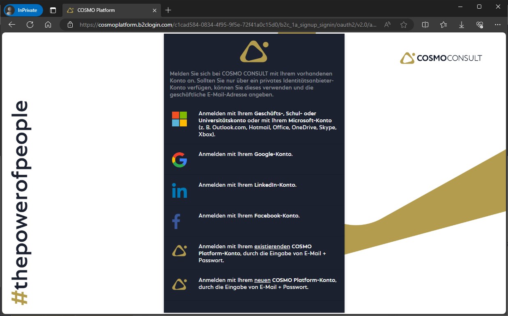Click the Google logo icon
The width and height of the screenshot is (508, 316).
[179, 160]
